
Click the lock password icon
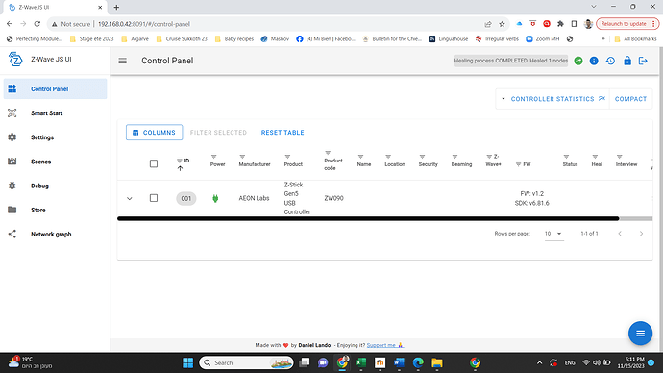627,61
